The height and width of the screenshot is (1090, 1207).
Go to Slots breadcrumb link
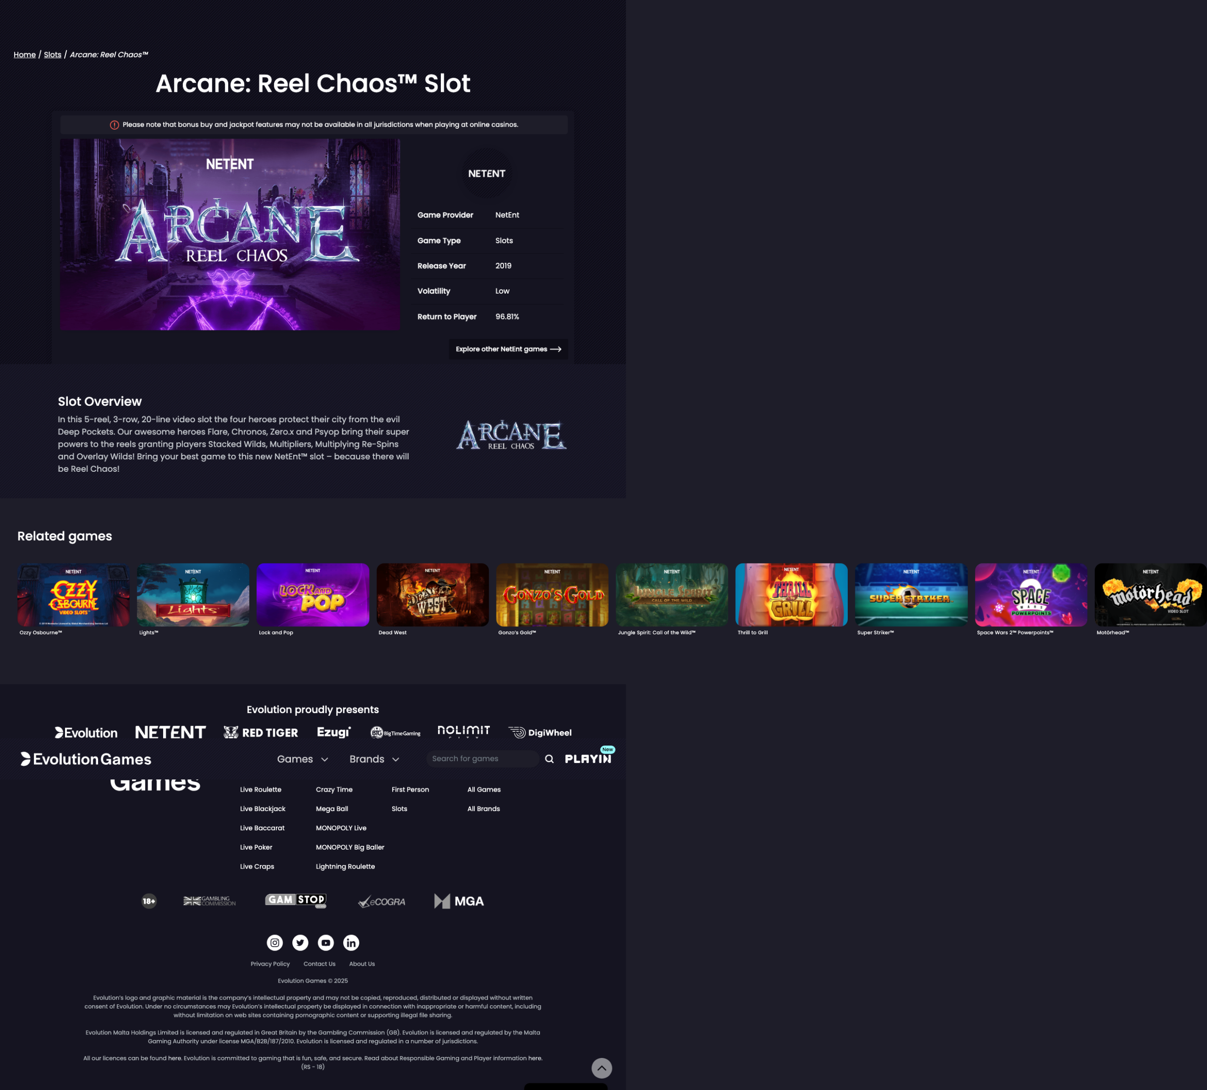[x=53, y=55]
